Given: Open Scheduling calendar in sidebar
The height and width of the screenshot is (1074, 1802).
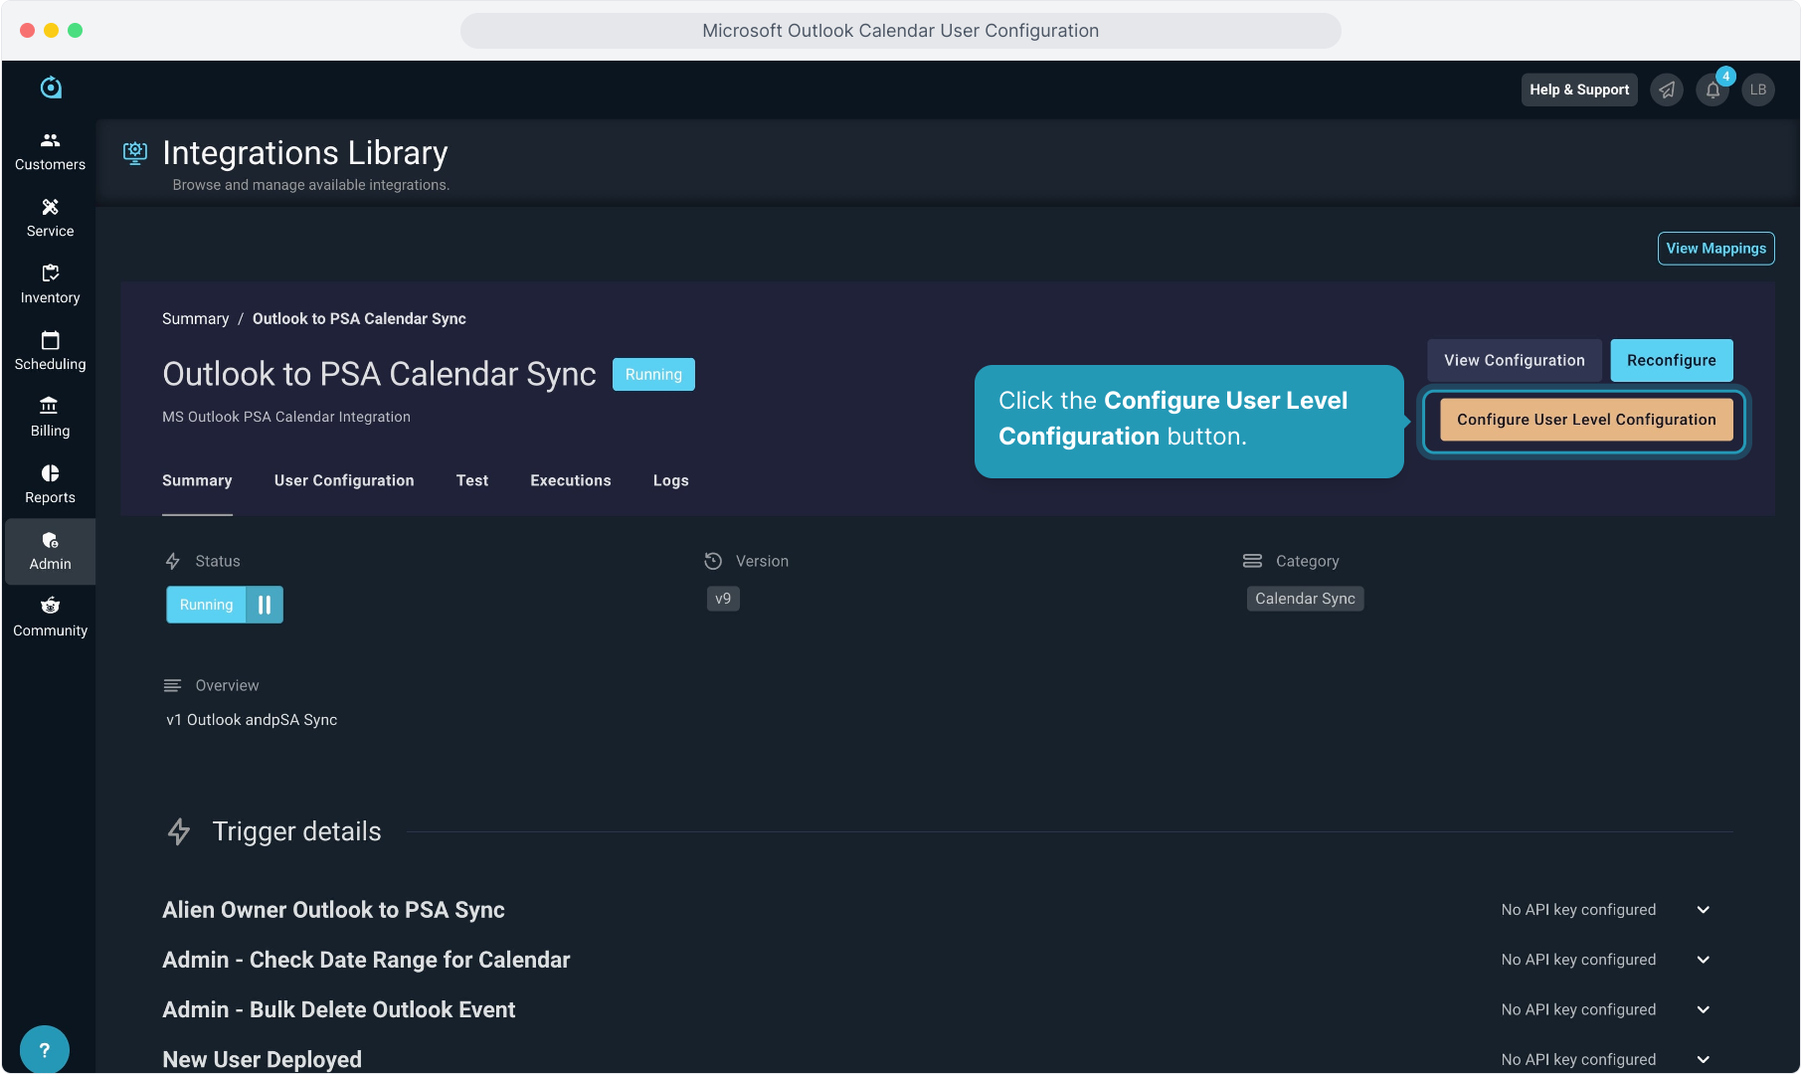Looking at the screenshot, I should click(50, 351).
